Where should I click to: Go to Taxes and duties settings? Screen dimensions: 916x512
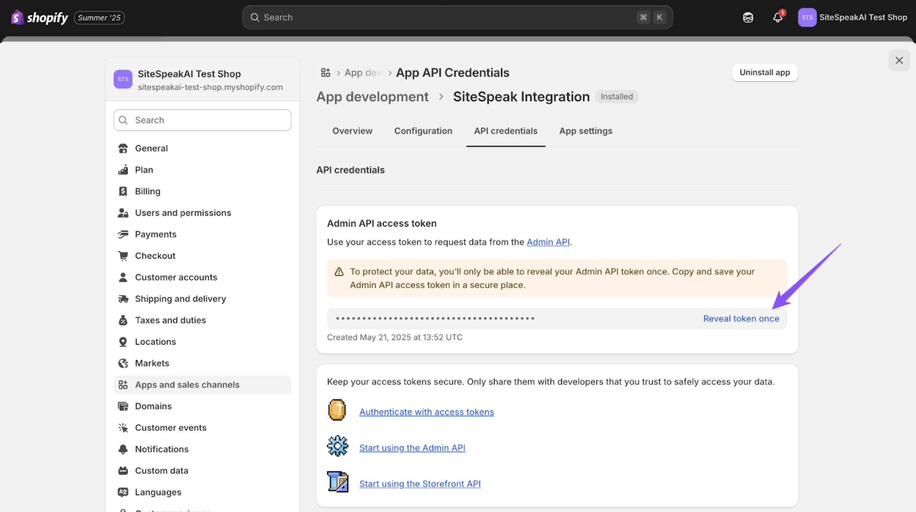coord(170,320)
